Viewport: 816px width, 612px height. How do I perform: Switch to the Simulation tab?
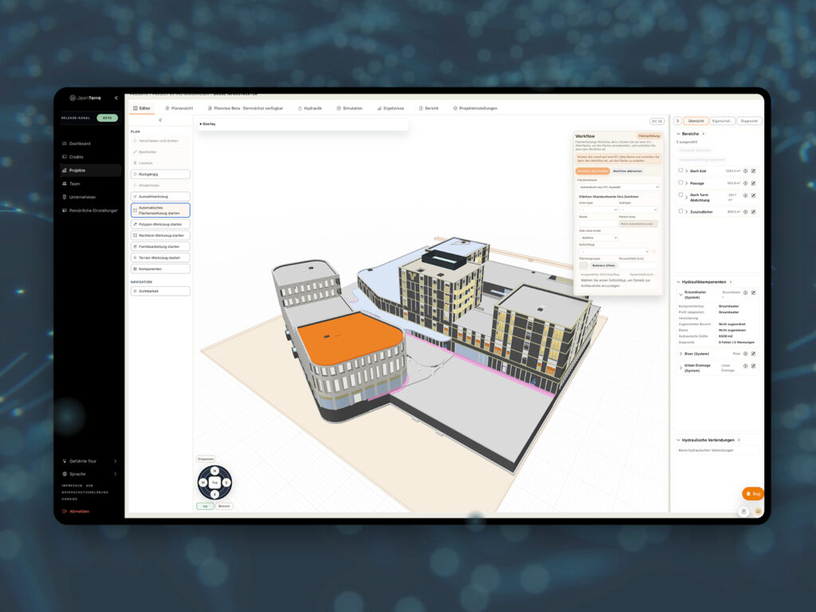tap(349, 108)
